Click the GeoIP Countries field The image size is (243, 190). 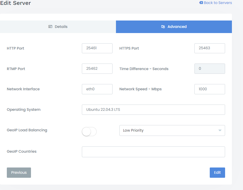[x=153, y=152]
